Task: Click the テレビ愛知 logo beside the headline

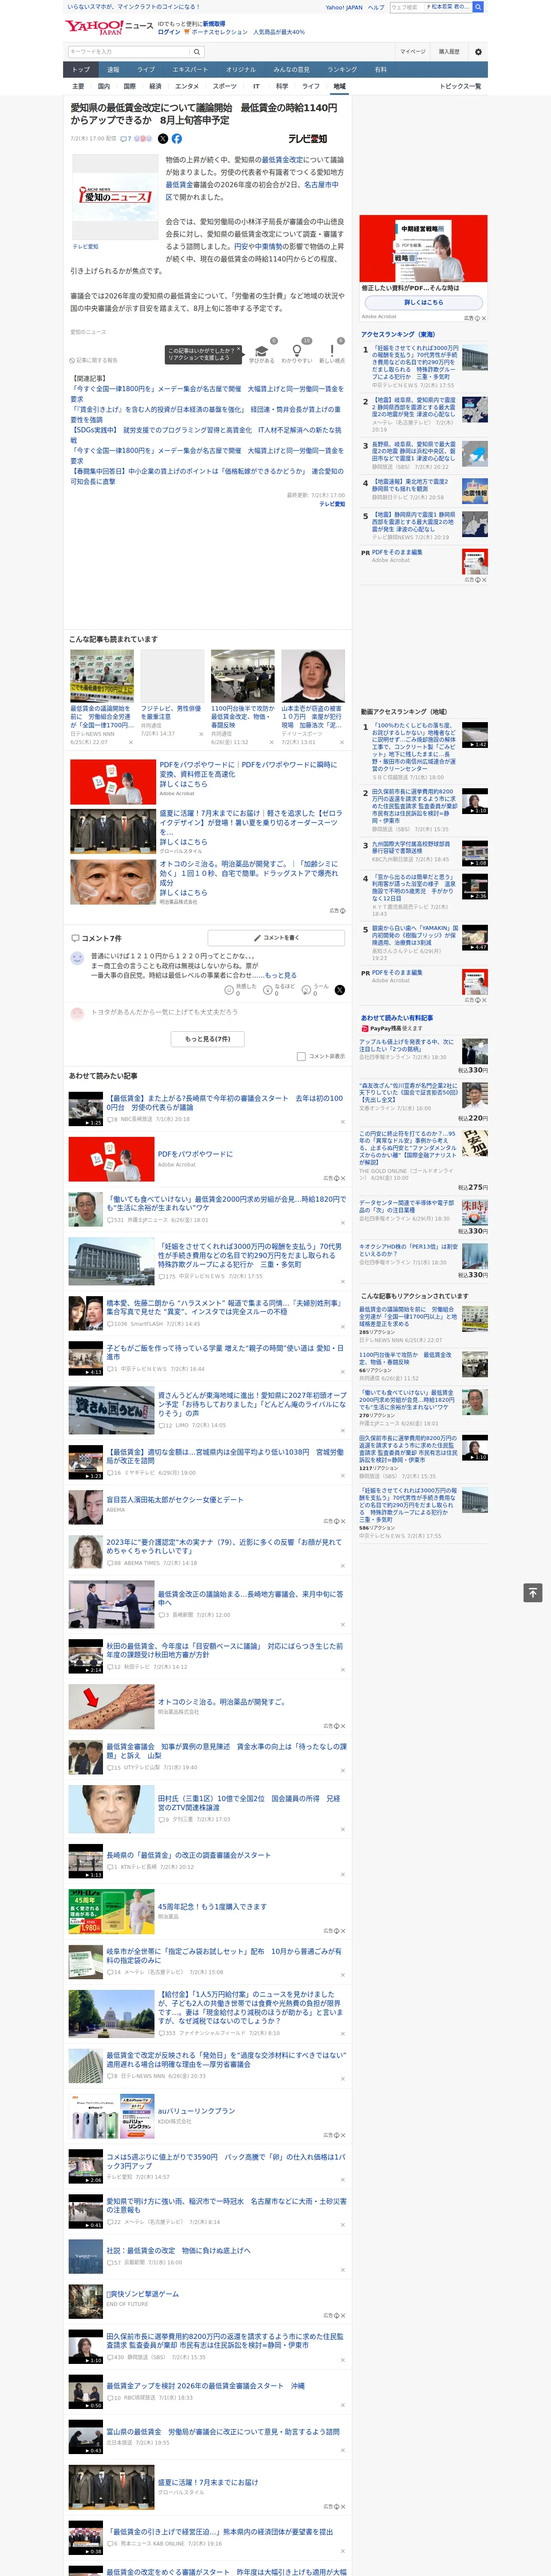Action: point(308,139)
